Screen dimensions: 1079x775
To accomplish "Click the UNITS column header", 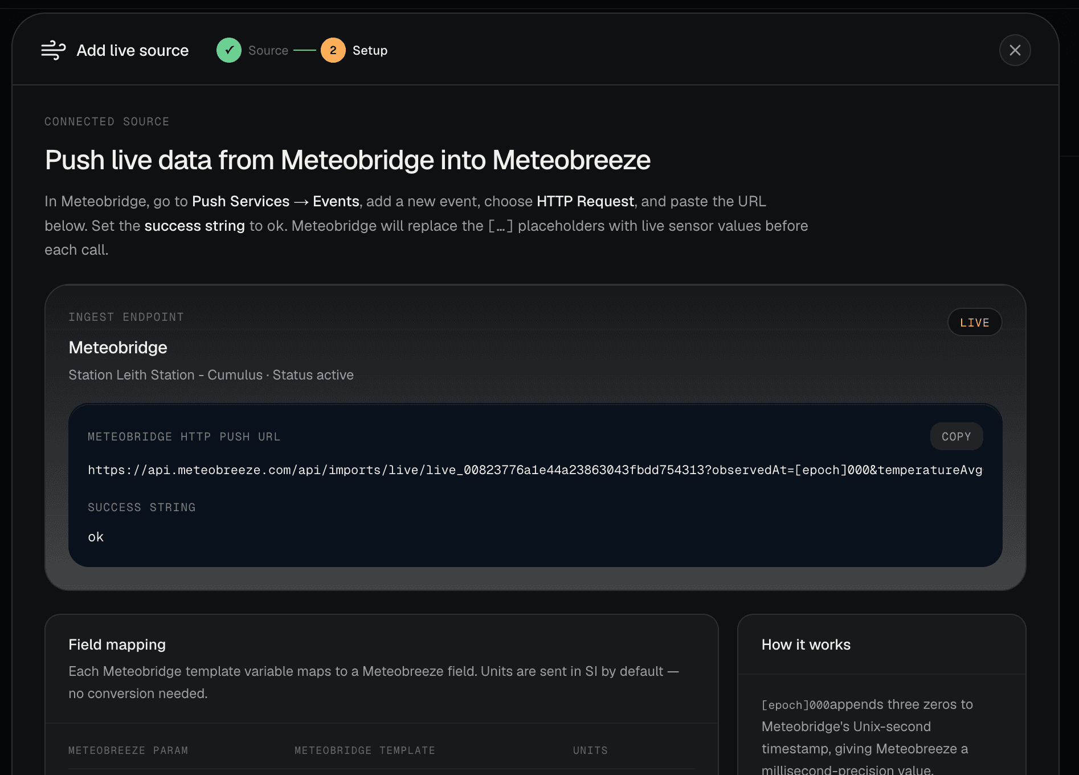I will [590, 750].
